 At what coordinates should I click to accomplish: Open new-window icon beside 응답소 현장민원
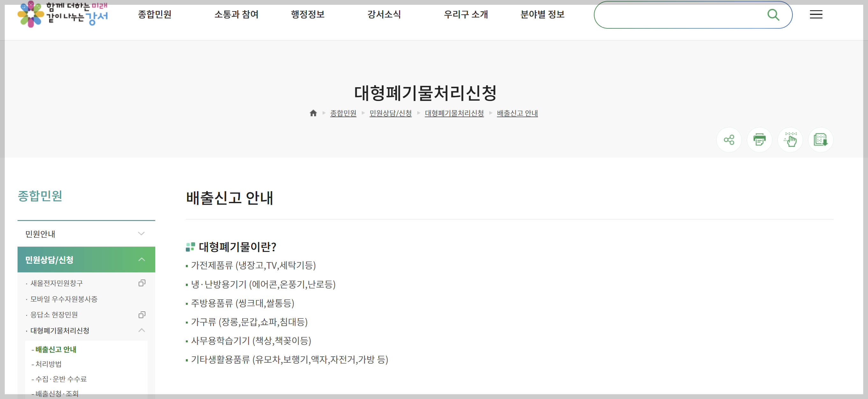point(142,315)
